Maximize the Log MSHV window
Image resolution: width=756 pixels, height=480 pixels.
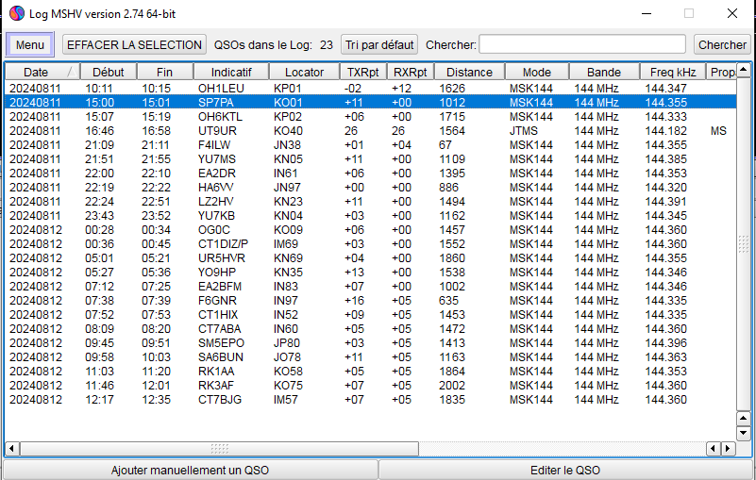[x=688, y=13]
